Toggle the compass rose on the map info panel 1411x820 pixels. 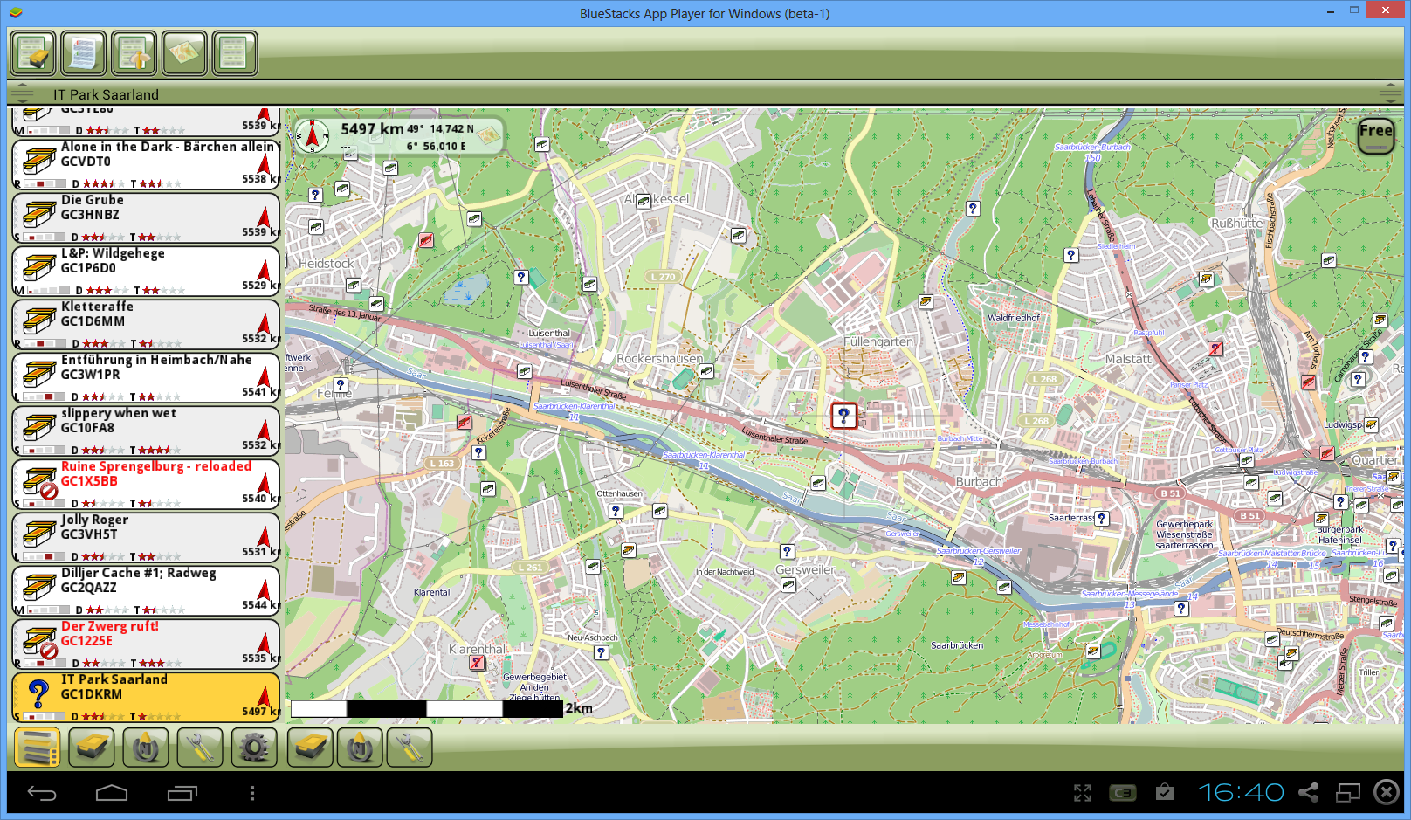click(x=312, y=135)
